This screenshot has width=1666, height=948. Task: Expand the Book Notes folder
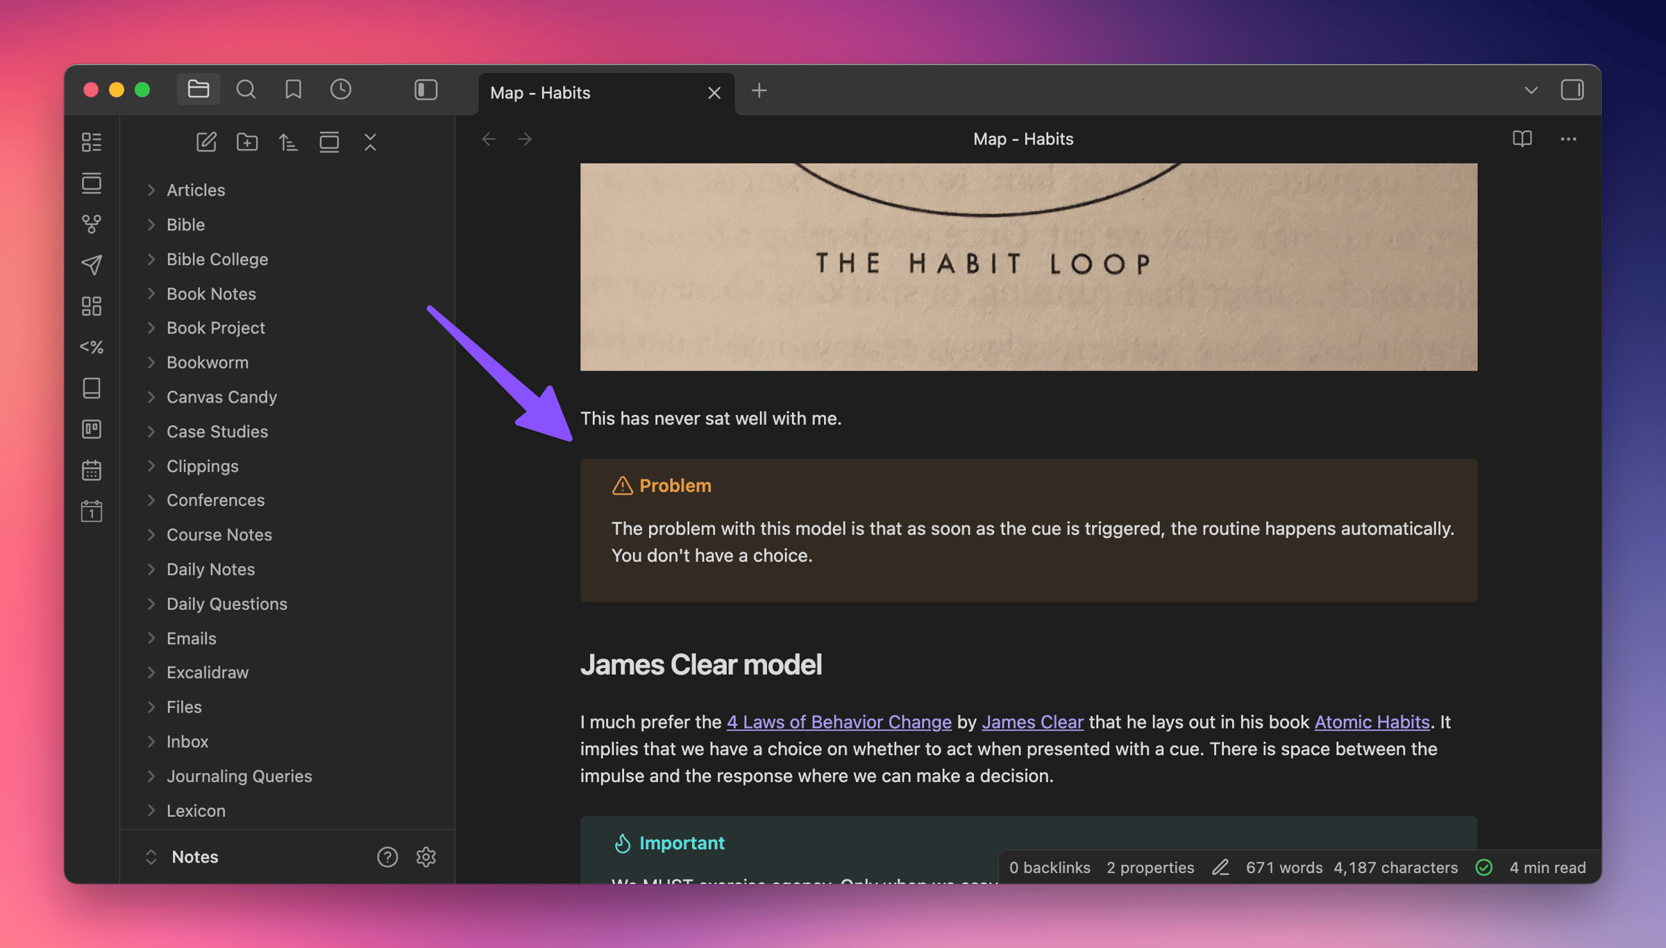[x=211, y=294]
